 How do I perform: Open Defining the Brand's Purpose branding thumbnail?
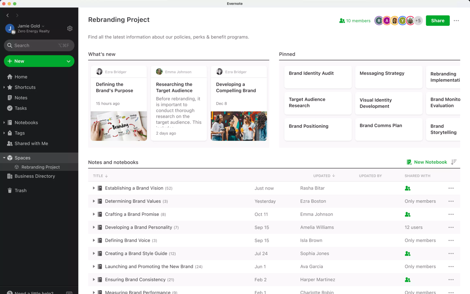(x=119, y=126)
